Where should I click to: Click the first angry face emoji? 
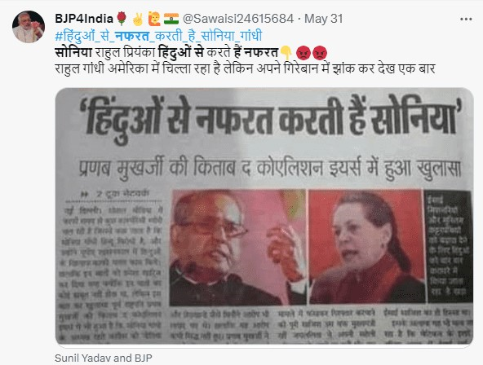tap(303, 53)
